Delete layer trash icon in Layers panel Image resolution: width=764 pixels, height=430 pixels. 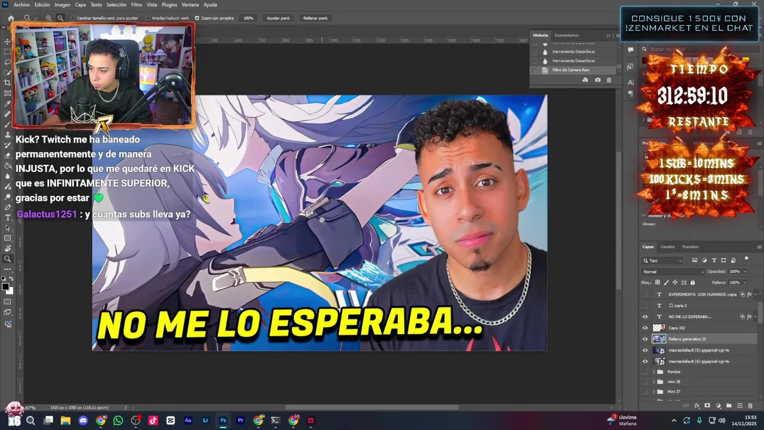point(751,406)
